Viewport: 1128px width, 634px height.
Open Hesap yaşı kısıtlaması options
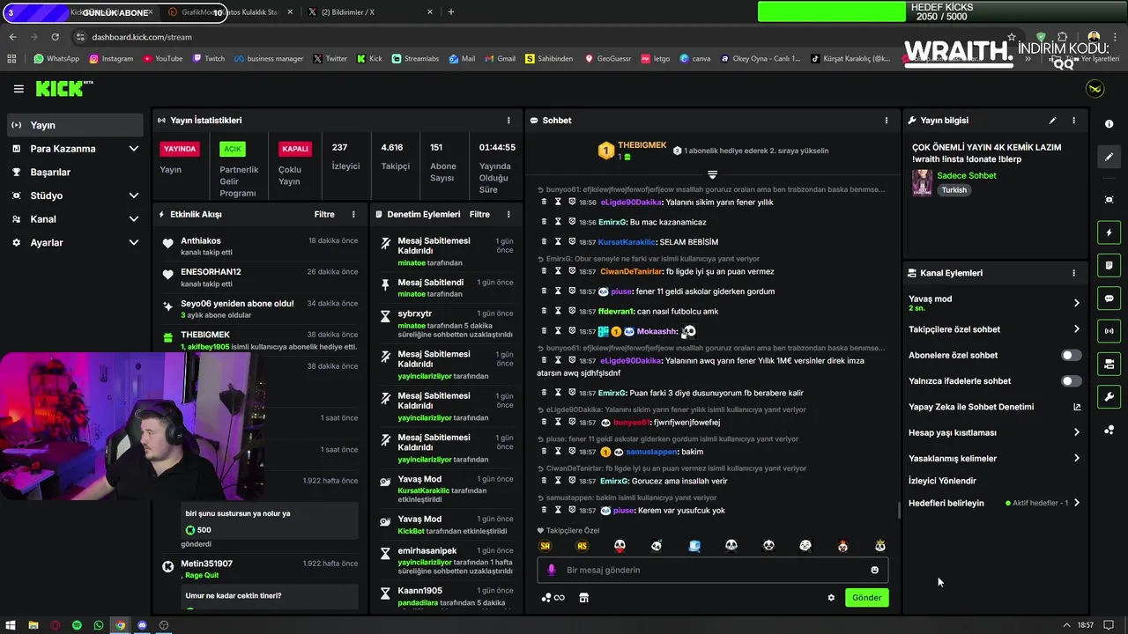pyautogui.click(x=994, y=432)
